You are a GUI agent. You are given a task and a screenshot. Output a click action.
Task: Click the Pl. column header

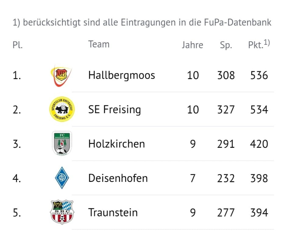[18, 45]
